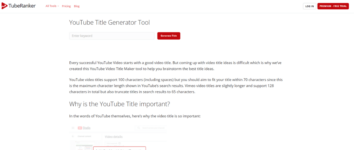Click the paragraph starting 'Every successful YouTube Video'
Viewport: 354px width, 150px height.
coord(175,66)
